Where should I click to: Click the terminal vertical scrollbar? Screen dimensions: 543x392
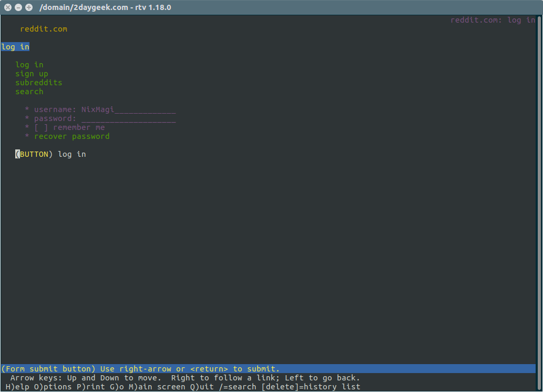(539, 203)
